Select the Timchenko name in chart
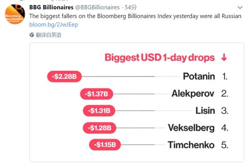 pos(191,145)
